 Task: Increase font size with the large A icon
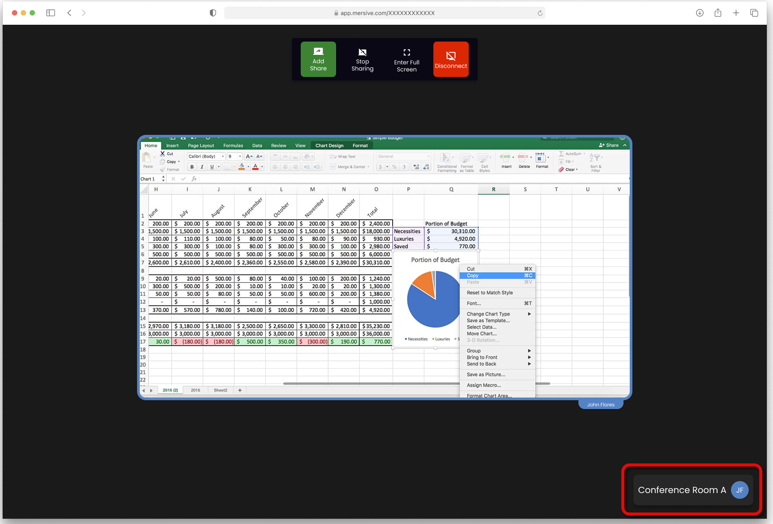pyautogui.click(x=249, y=156)
